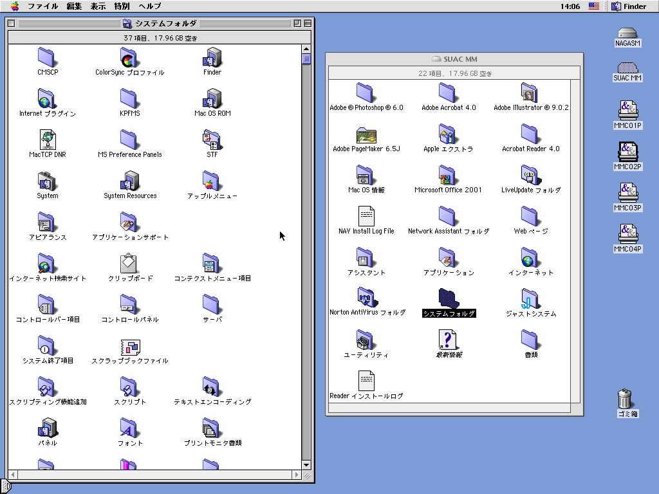The width and height of the screenshot is (659, 494).
Task: Open the 表示 menu
Action: (98, 6)
